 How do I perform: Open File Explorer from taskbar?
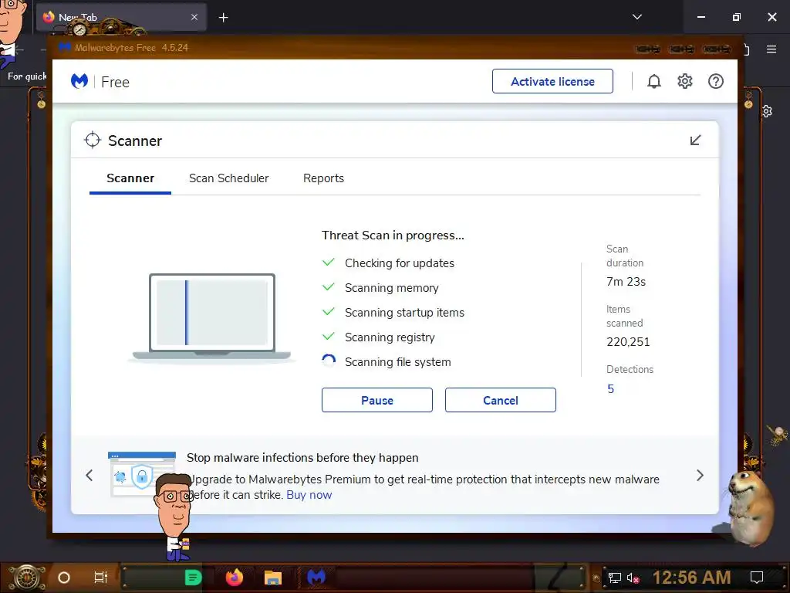tap(272, 578)
